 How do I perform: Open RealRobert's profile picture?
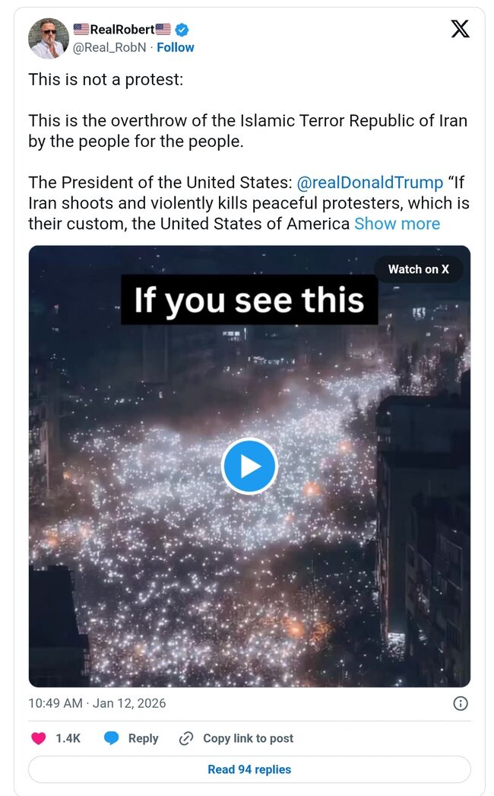tap(49, 38)
